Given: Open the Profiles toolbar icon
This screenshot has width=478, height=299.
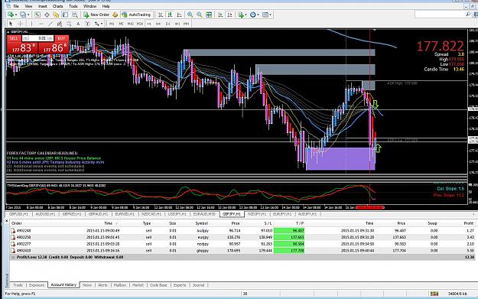Looking at the screenshot, I should [23, 15].
